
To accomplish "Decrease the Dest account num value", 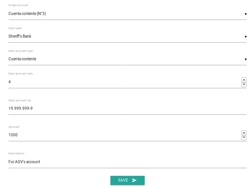I will [x=244, y=84].
